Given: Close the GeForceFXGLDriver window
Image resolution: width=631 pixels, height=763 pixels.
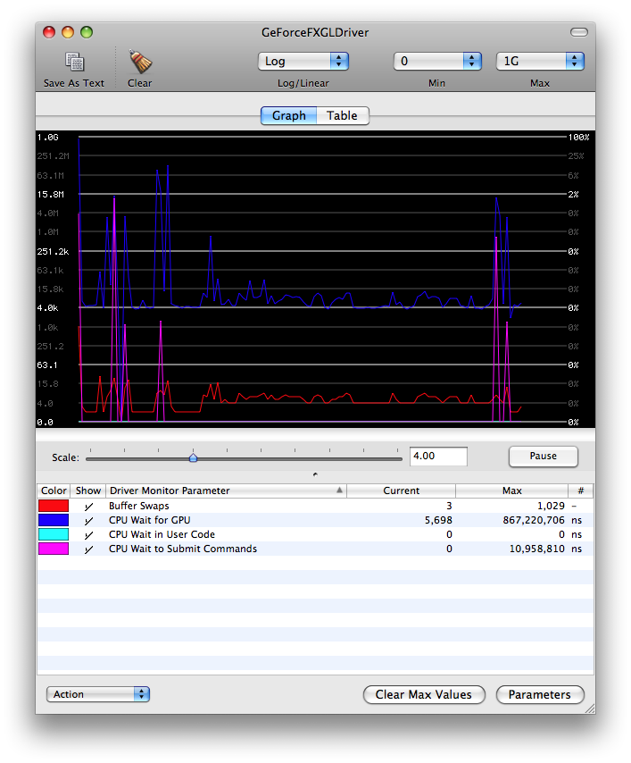Looking at the screenshot, I should (49, 32).
